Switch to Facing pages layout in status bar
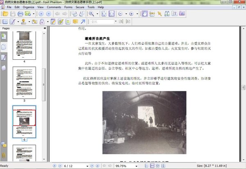The width and height of the screenshot is (246, 169). click(x=163, y=166)
